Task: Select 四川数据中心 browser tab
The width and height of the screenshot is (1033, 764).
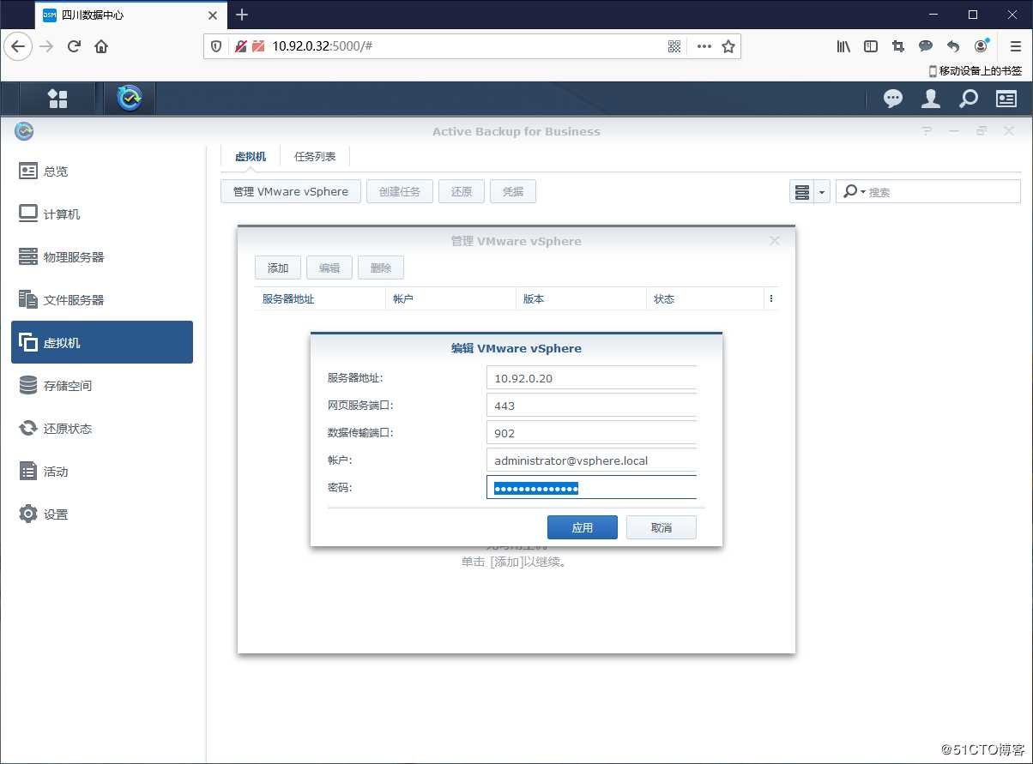Action: point(130,15)
